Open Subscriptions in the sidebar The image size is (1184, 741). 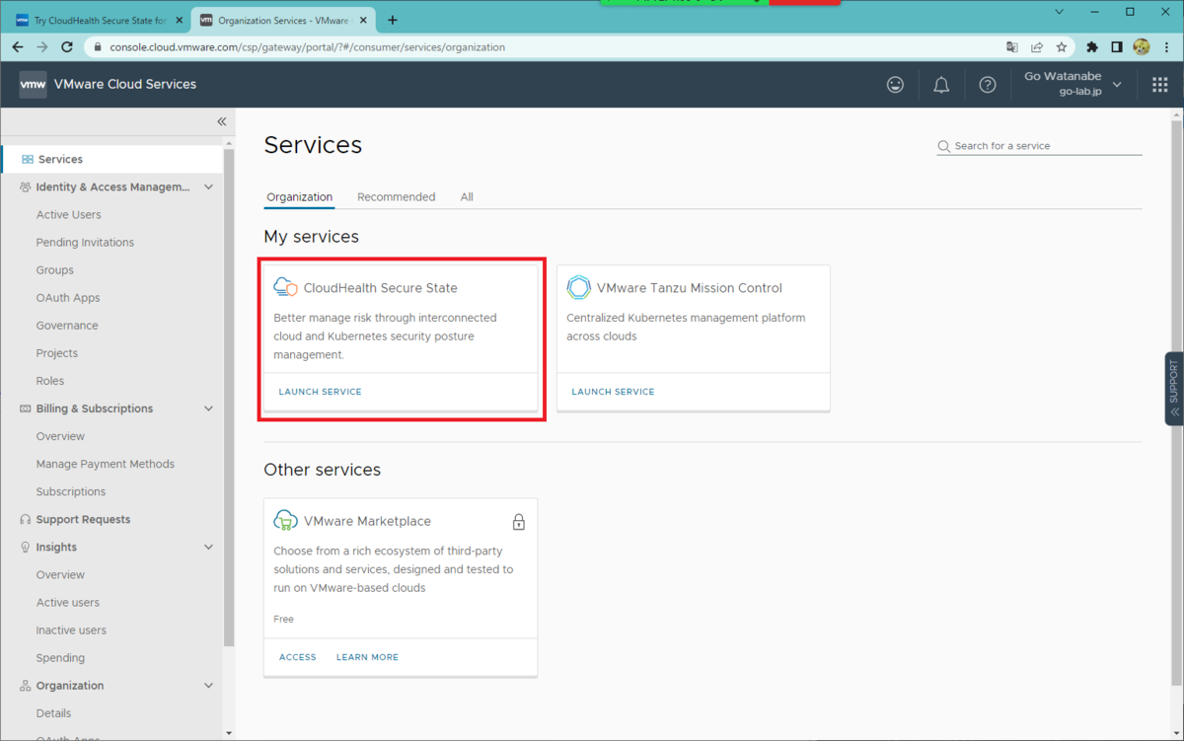(x=71, y=491)
